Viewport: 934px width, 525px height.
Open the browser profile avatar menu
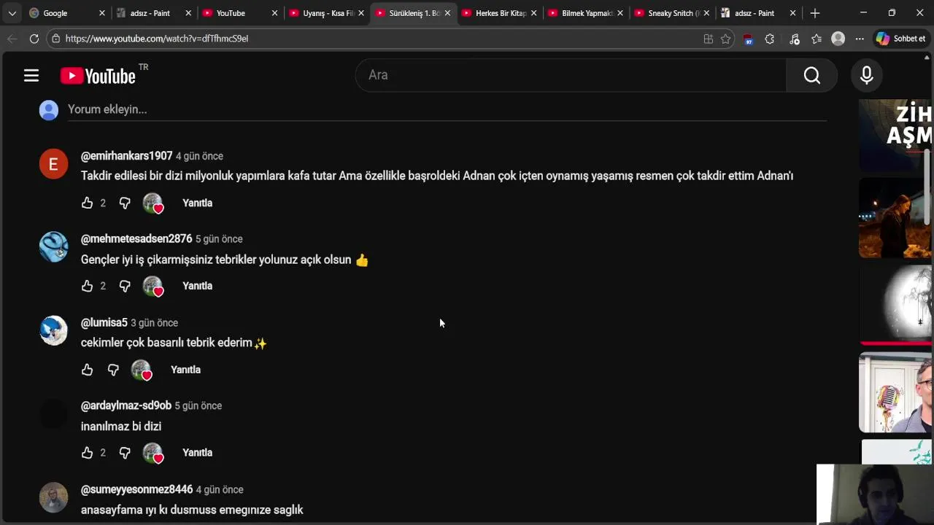[838, 39]
